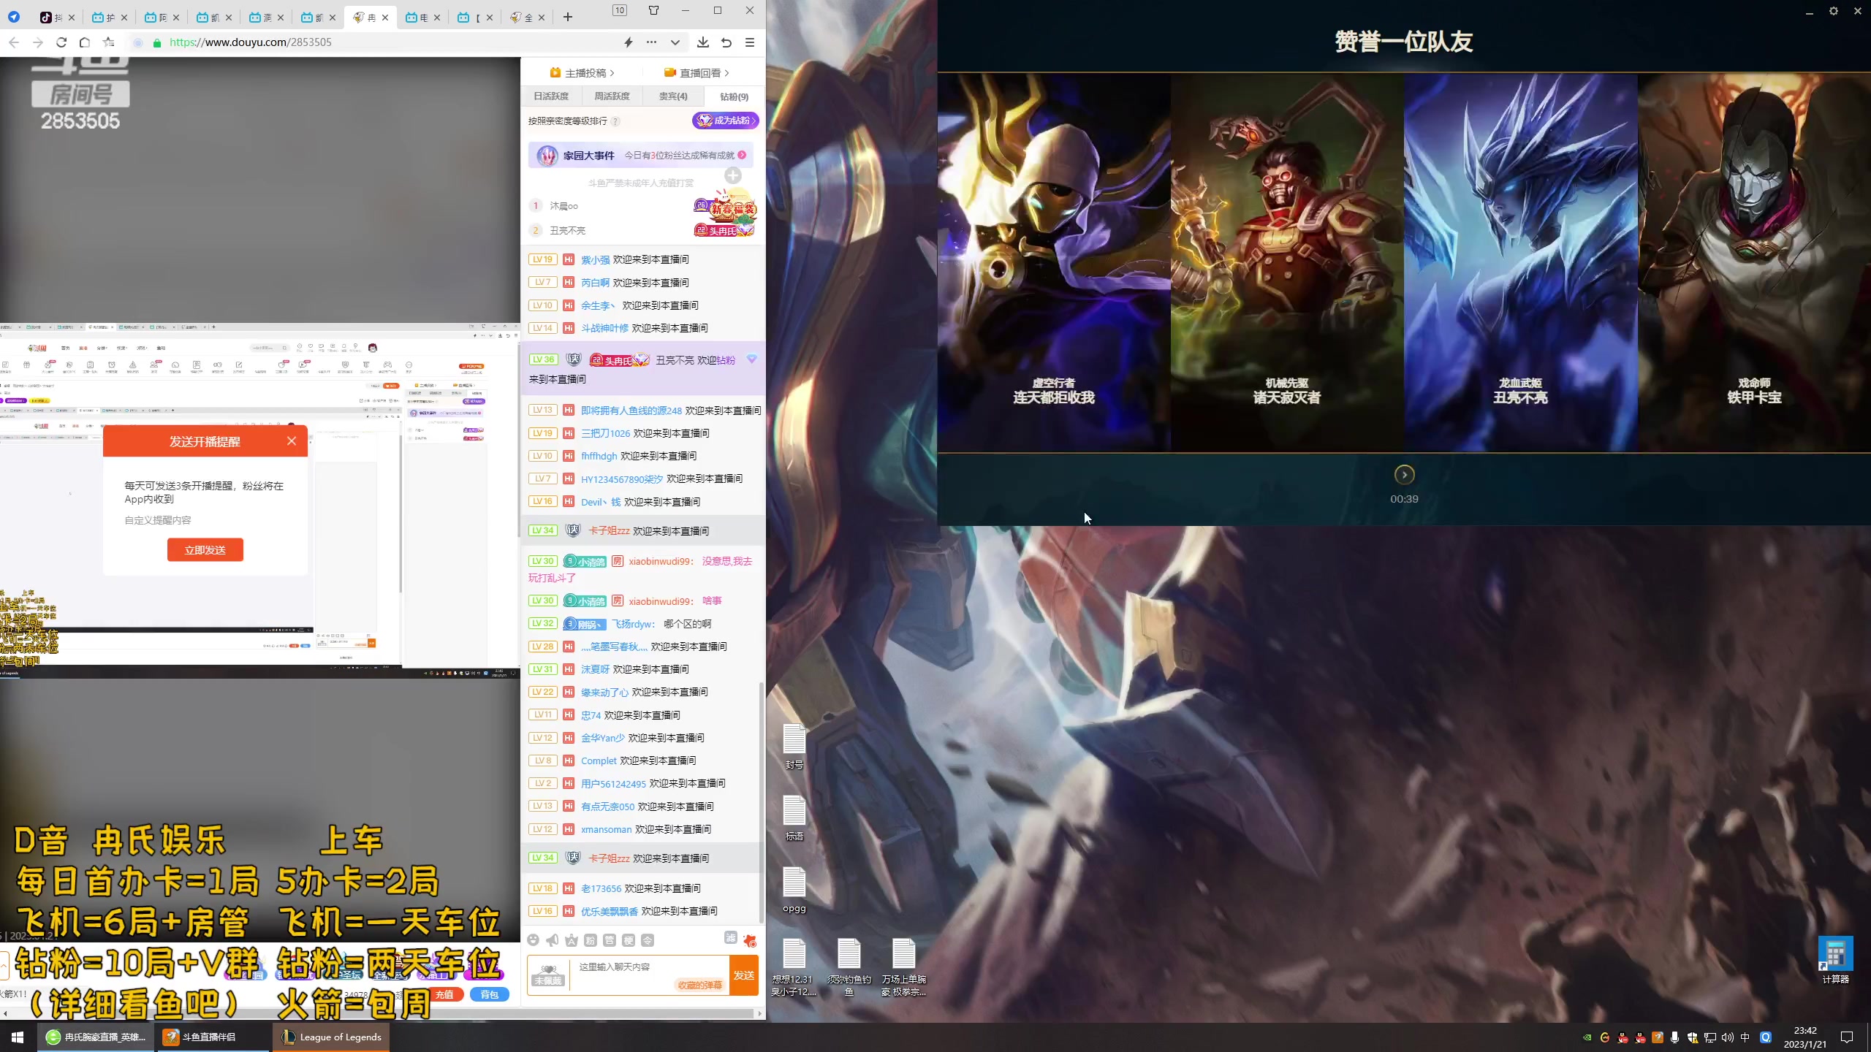Open the browser skin shirt icon

pos(654,10)
